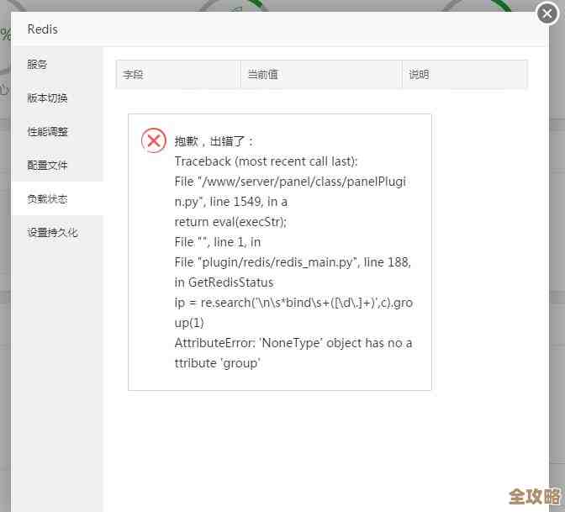This screenshot has height=512, width=565.
Task: Click the re.search bind regex line
Action: pyautogui.click(x=293, y=313)
